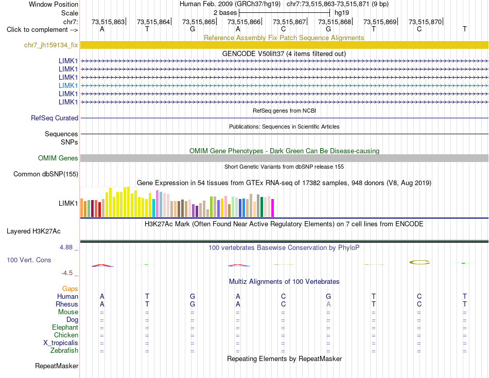Click the LIMK1 GTEx expression bar chart
The width and height of the screenshot is (489, 378).
pyautogui.click(x=177, y=202)
